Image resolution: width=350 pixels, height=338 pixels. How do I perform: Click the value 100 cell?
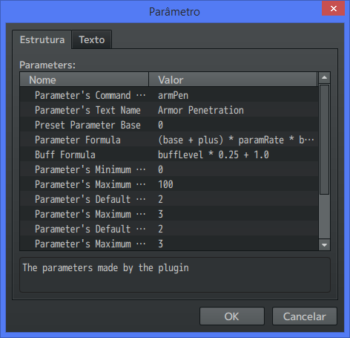(165, 184)
